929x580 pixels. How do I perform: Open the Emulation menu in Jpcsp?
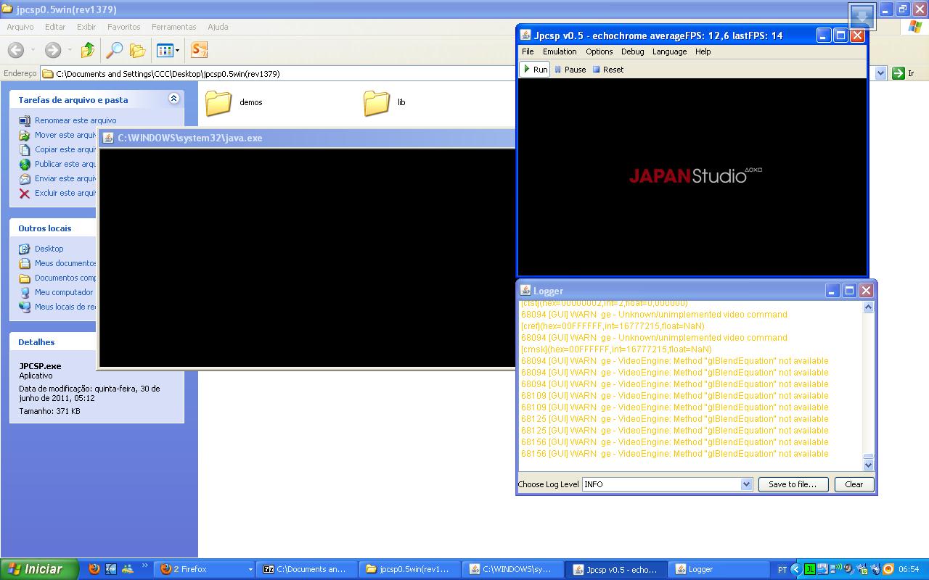click(560, 51)
